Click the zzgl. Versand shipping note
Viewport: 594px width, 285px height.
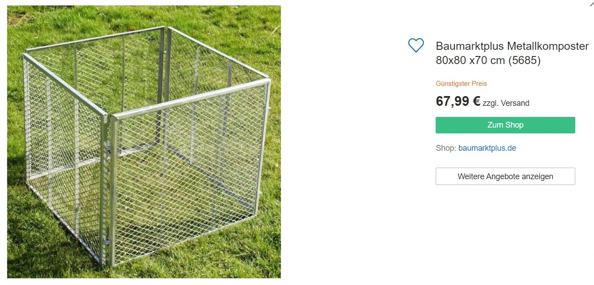tap(506, 103)
